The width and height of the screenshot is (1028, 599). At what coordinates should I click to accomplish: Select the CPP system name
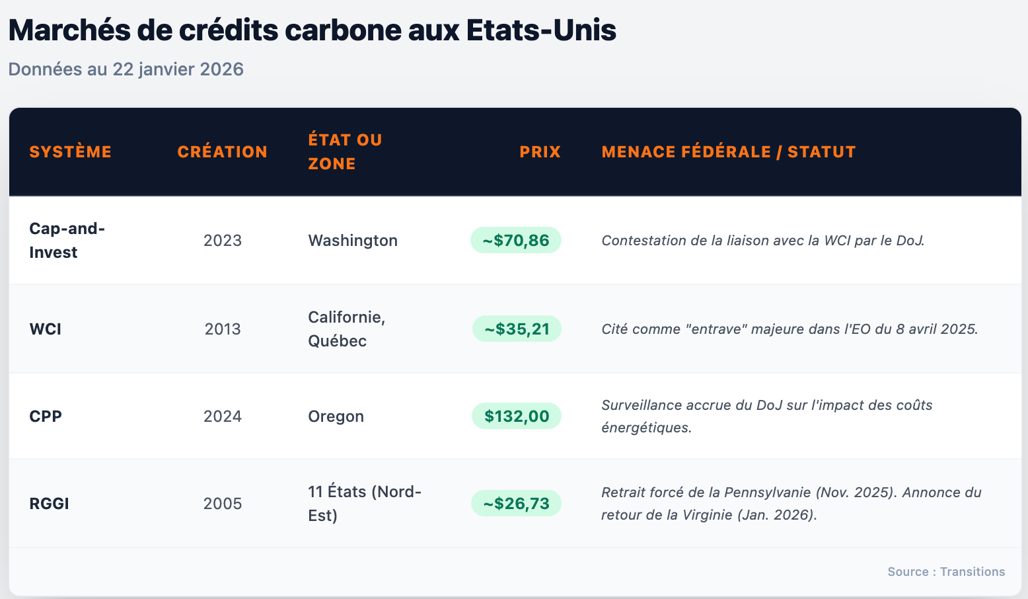(46, 416)
